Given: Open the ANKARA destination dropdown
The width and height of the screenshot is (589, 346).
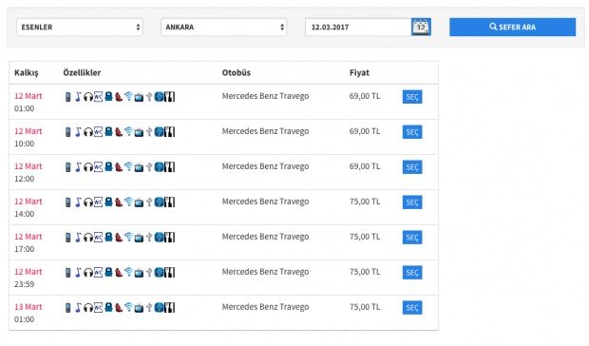Looking at the screenshot, I should coord(224,27).
